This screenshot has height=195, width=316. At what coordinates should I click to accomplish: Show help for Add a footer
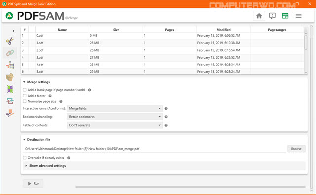50,96
